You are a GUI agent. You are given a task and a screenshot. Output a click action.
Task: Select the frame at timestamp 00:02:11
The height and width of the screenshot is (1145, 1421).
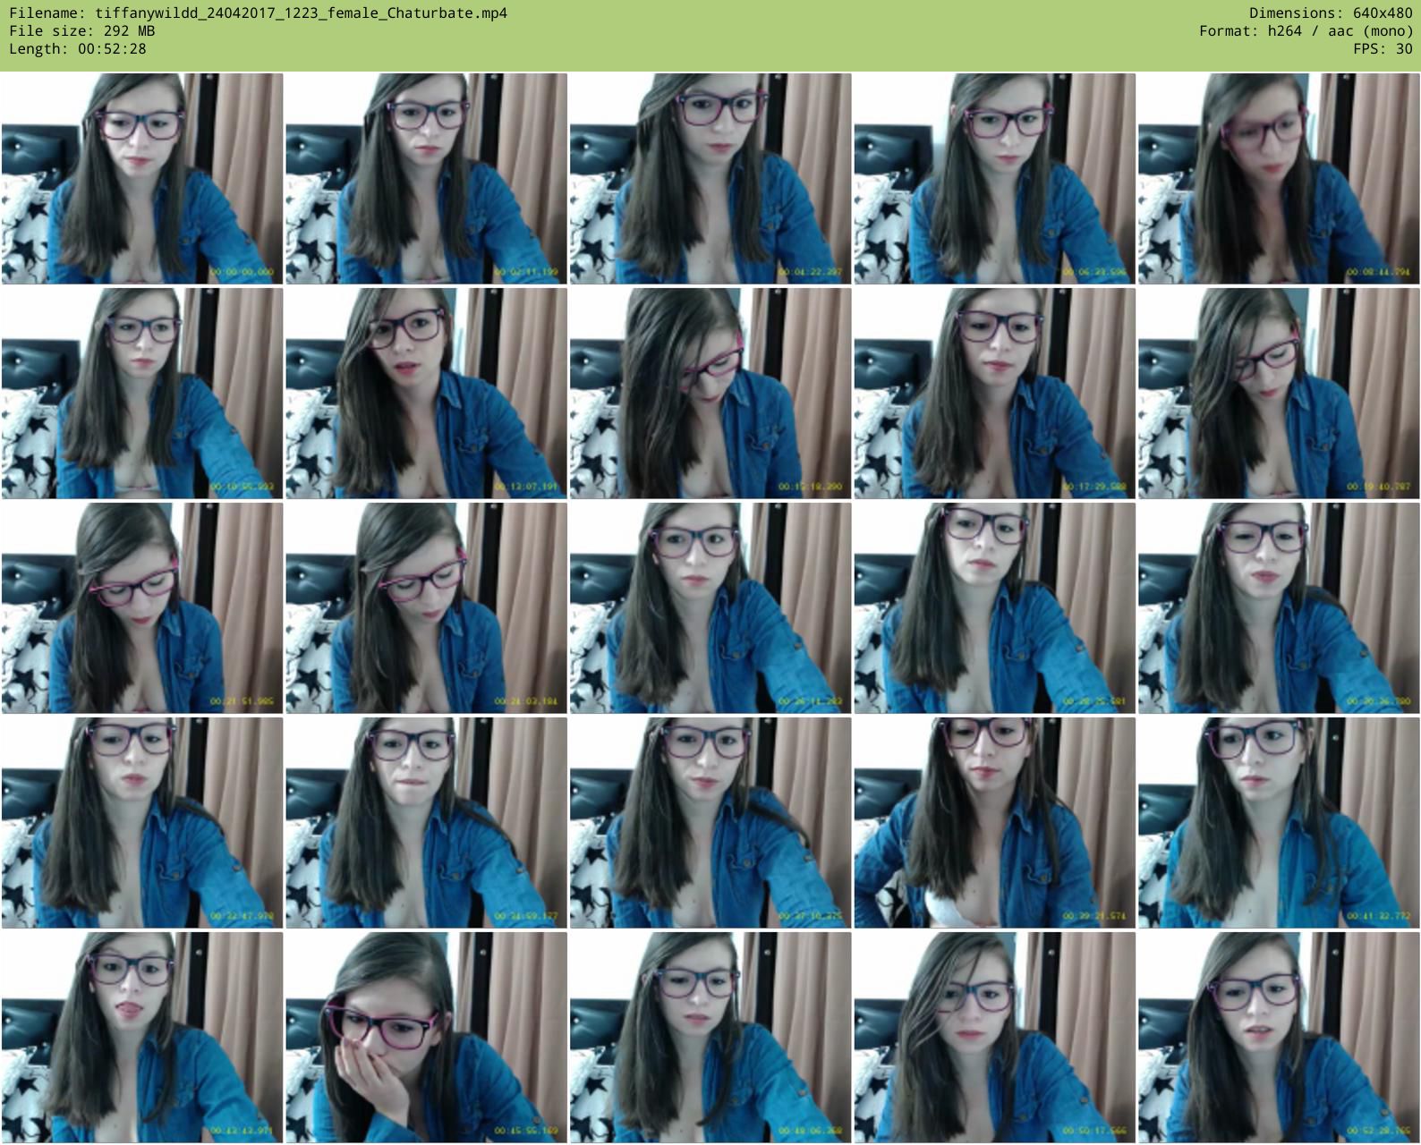426,179
